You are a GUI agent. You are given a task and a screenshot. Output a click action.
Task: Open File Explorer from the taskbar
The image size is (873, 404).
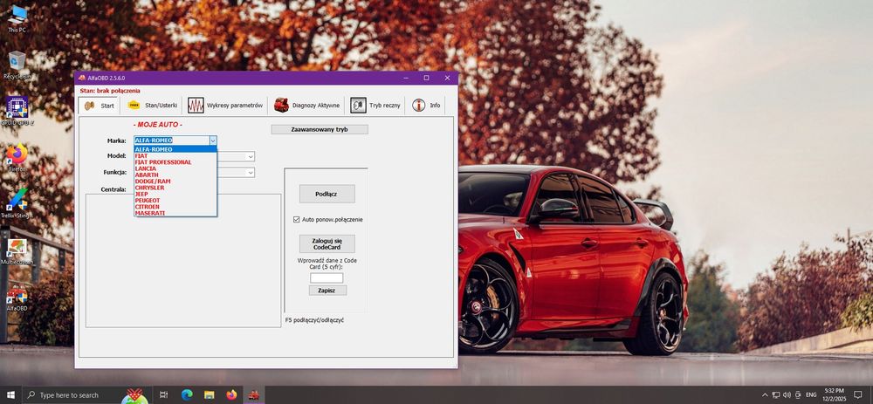(x=209, y=395)
